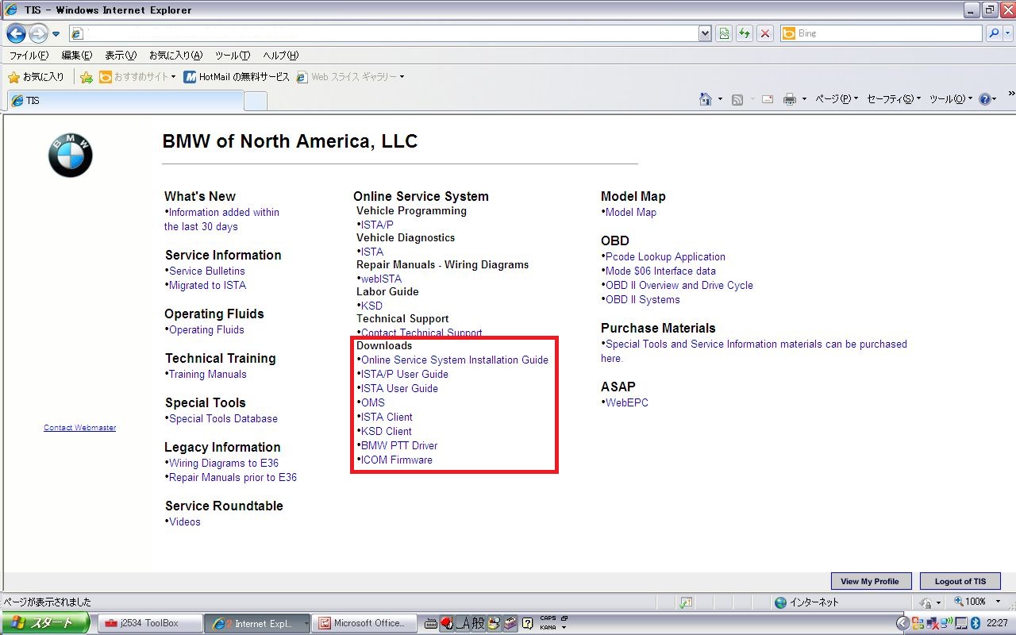Click the blue Help question mark icon
This screenshot has width=1016, height=635.
coord(985,99)
